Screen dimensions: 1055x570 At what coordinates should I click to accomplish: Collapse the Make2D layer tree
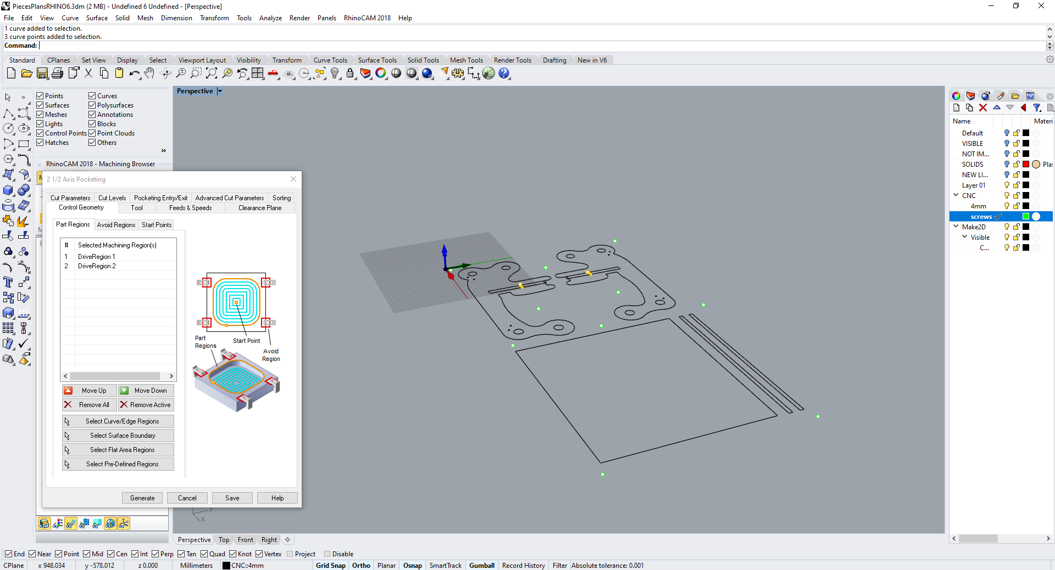[956, 227]
